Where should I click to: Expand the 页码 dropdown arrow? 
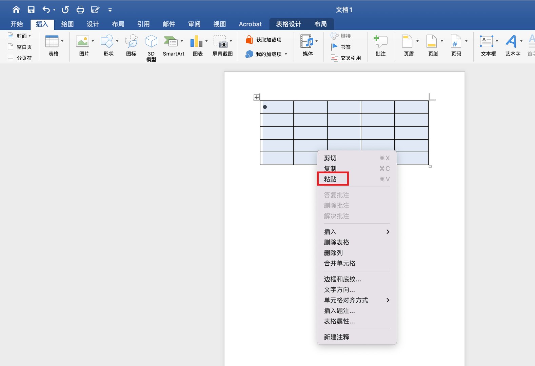(466, 41)
